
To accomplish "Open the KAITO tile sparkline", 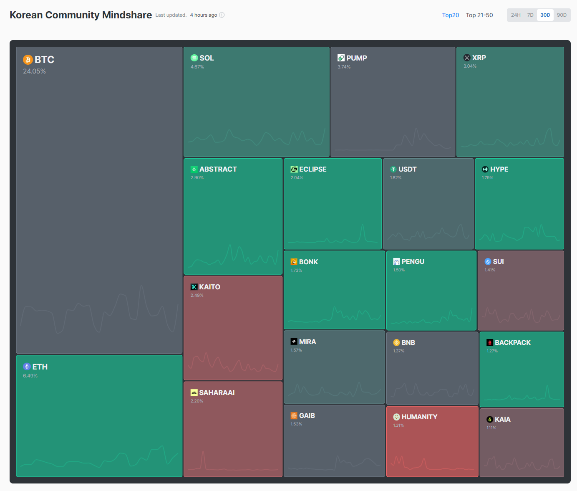I will [233, 362].
